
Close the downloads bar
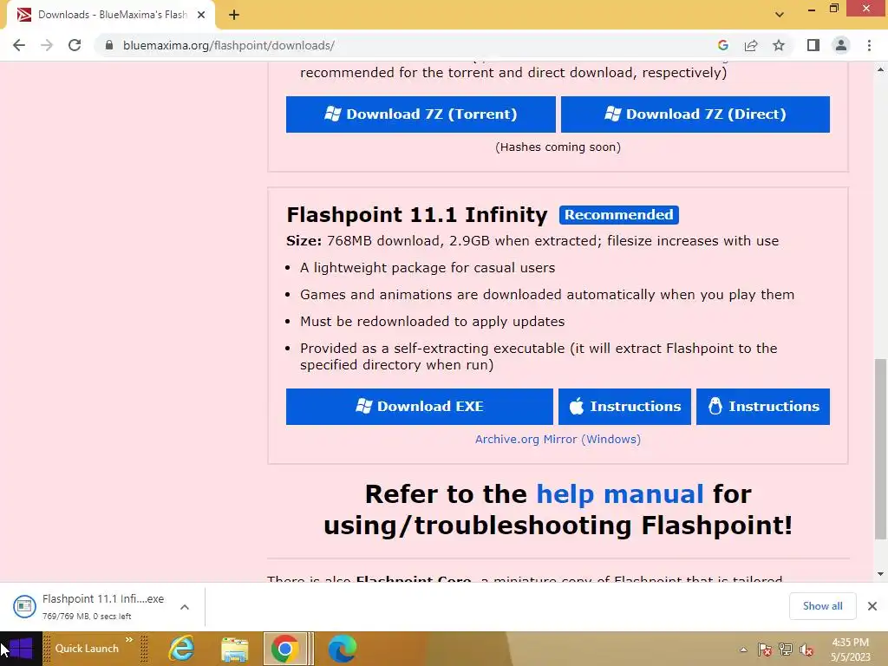872,606
